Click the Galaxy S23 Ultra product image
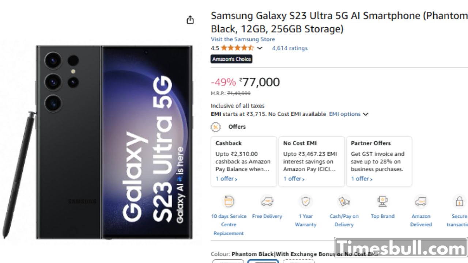Image resolution: width=468 pixels, height=263 pixels. coord(114,142)
